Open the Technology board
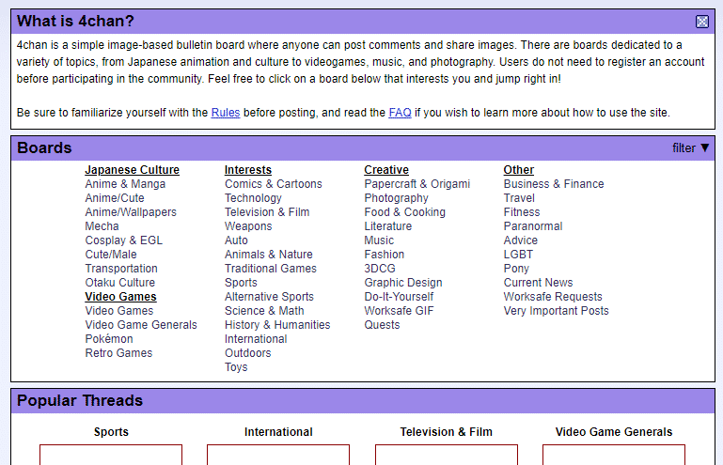Screen dimensions: 723x465 click(253, 198)
